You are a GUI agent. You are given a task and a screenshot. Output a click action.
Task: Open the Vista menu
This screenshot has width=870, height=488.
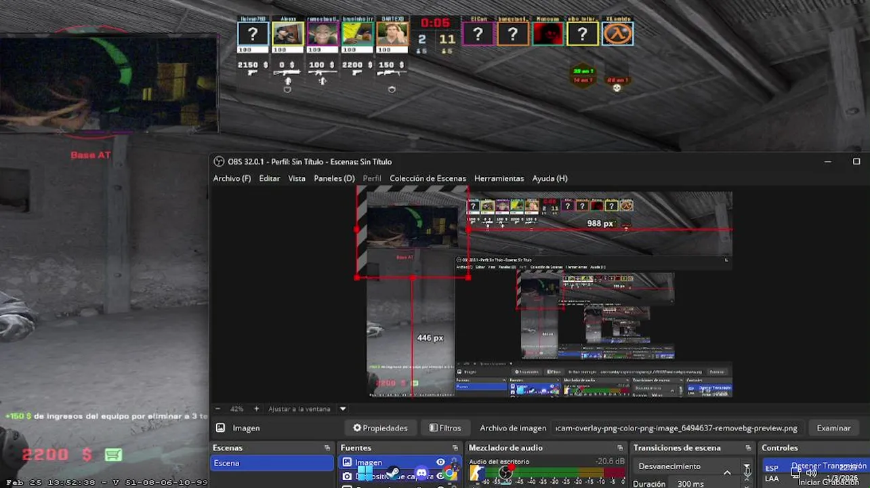click(x=297, y=178)
